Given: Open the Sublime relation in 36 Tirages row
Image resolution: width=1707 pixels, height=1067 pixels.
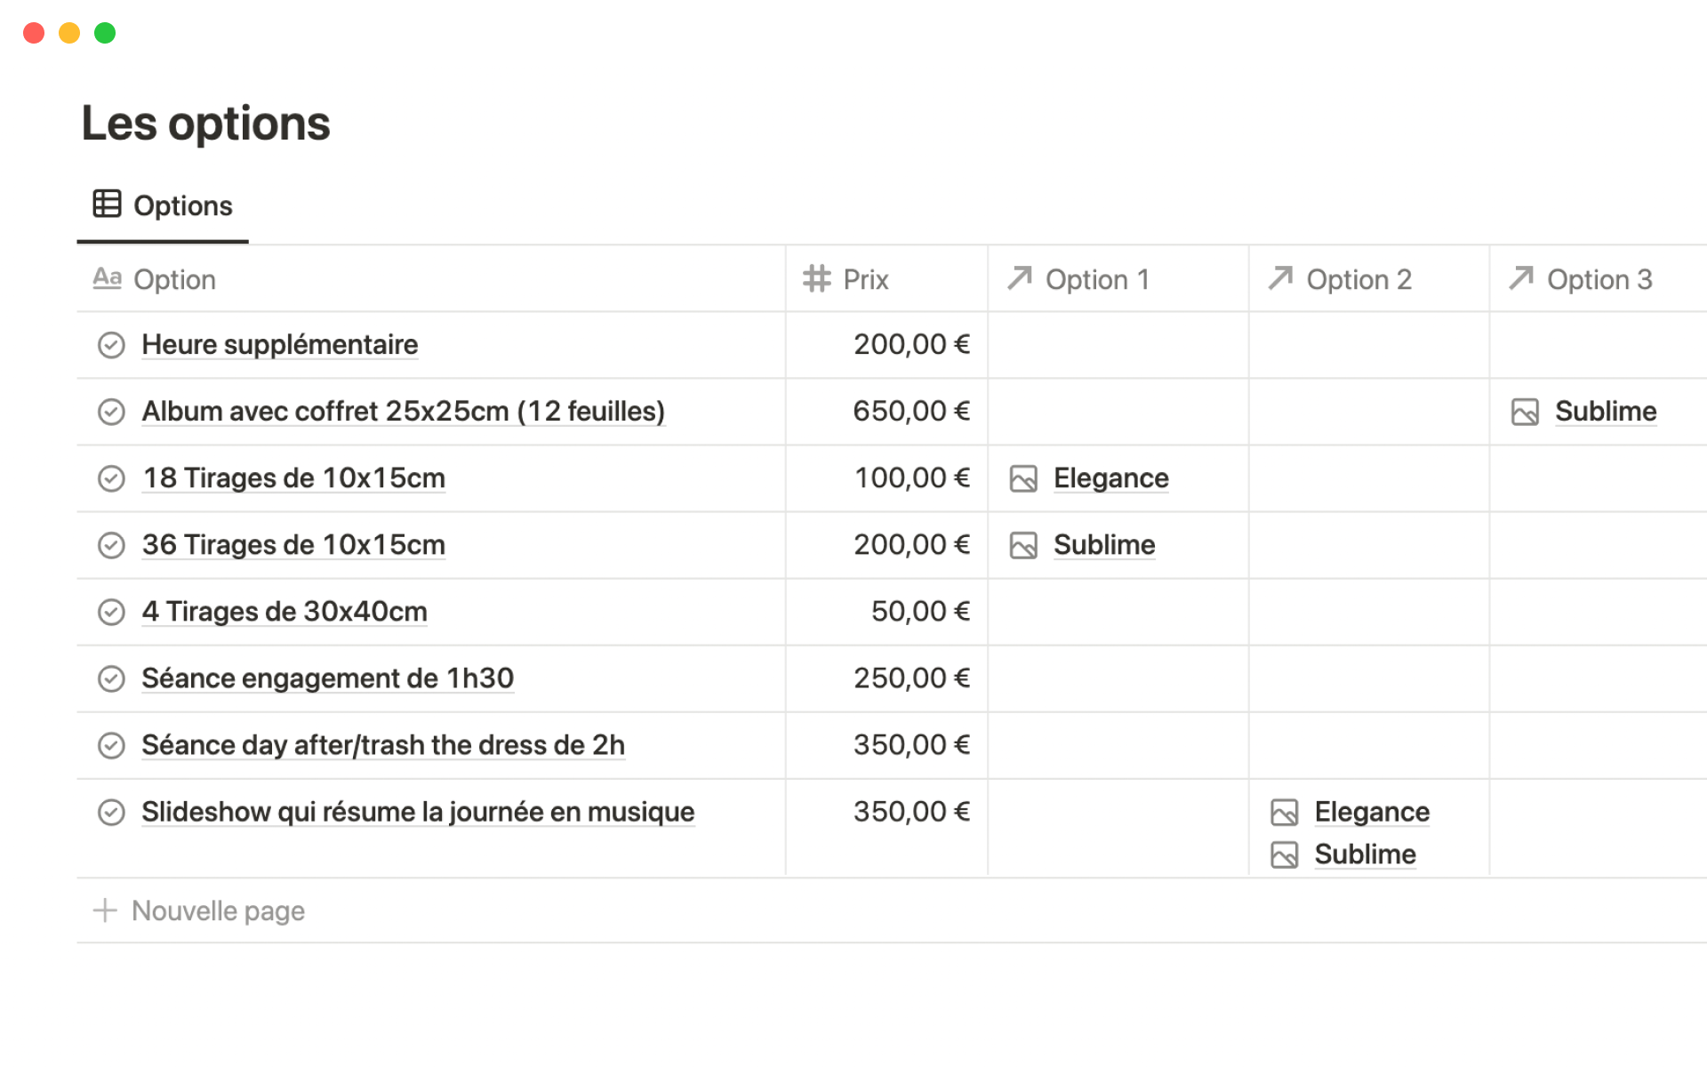Looking at the screenshot, I should tap(1103, 545).
